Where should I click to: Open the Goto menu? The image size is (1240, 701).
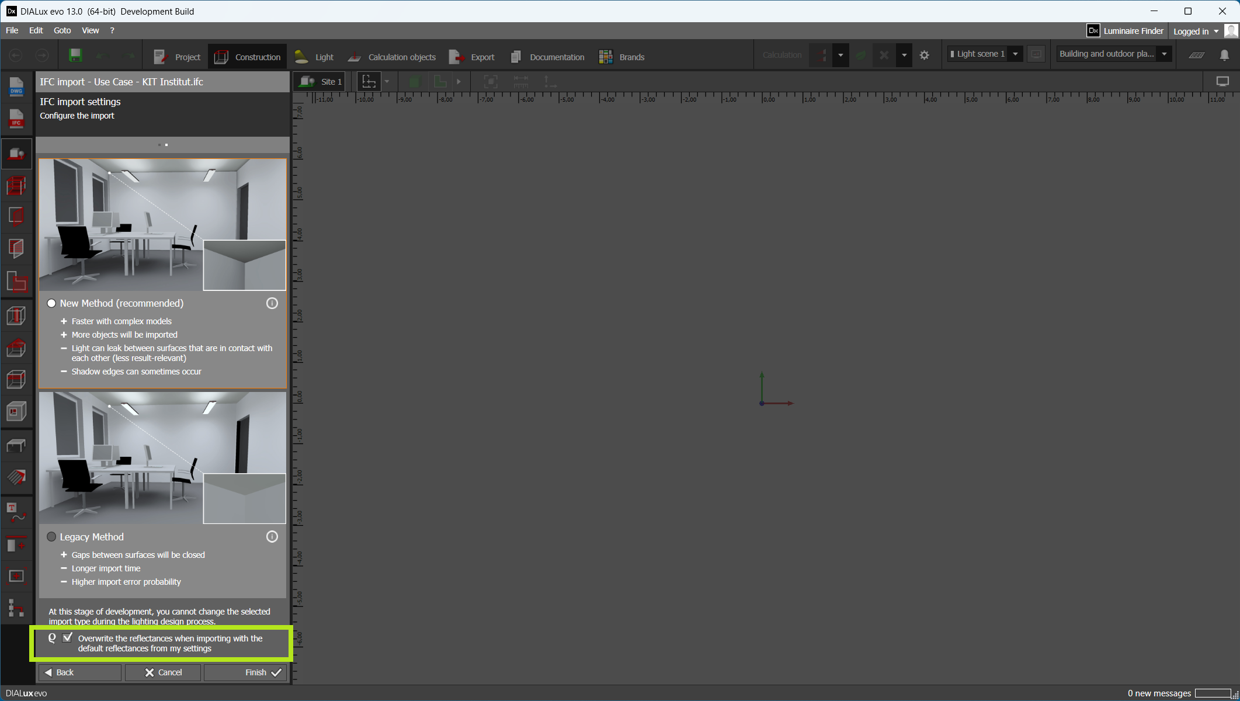click(62, 30)
